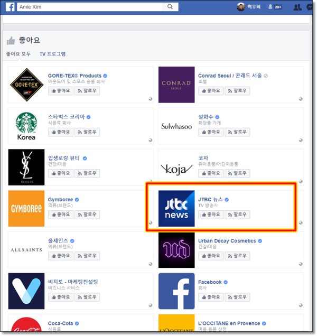Open Urban Decay Cosmetics page link
Screen dimensions: 317x336
[227, 241]
